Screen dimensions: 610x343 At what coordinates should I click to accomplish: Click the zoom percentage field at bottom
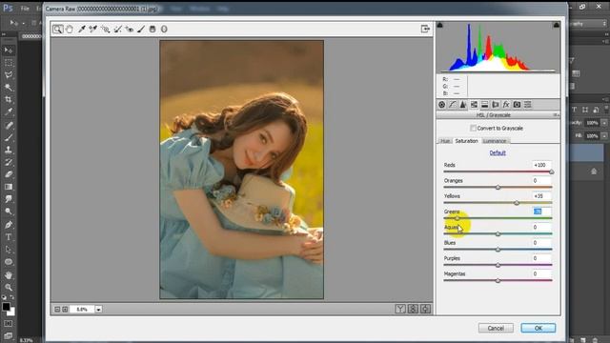82,309
